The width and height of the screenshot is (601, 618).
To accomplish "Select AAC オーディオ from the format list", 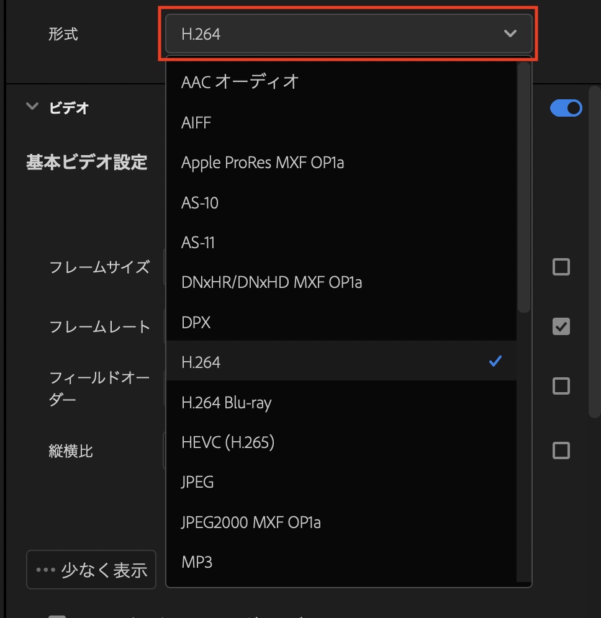I will pos(341,82).
